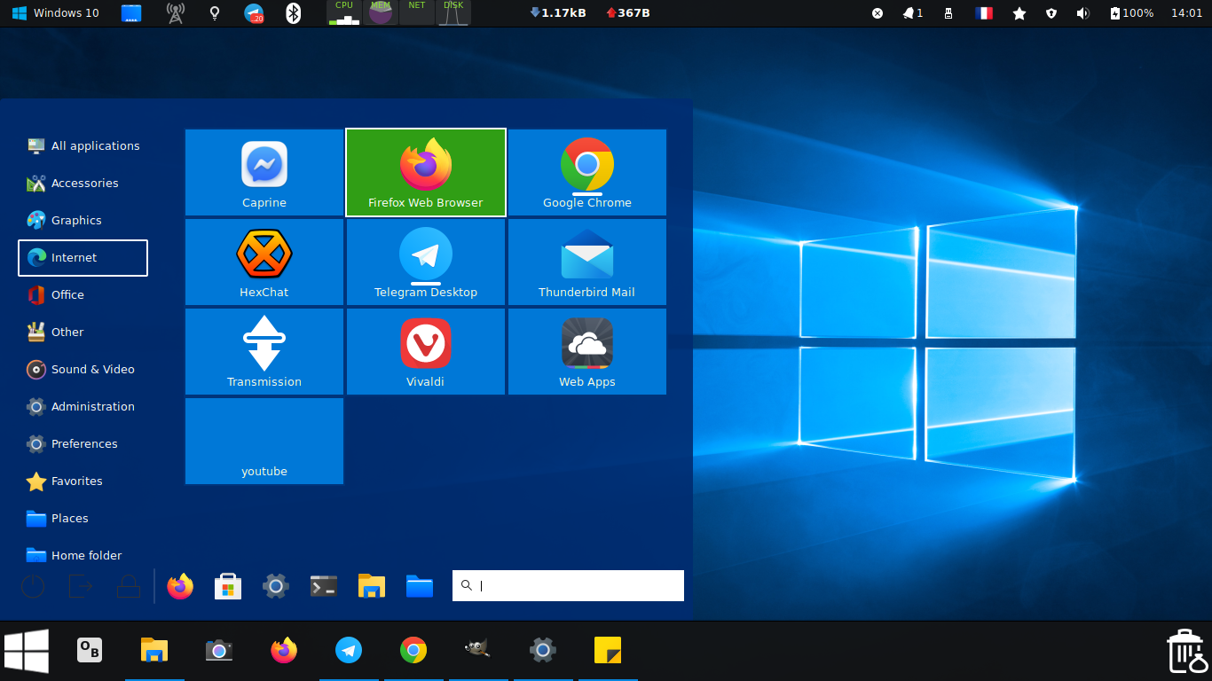
Task: Open volume speaker icon in top panel
Action: point(1082,13)
